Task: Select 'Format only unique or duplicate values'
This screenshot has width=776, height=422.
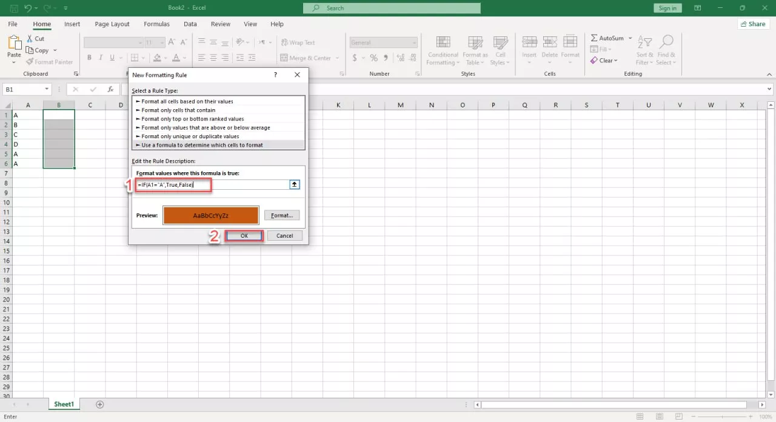Action: click(x=218, y=136)
